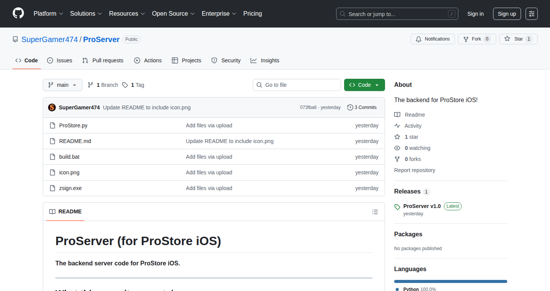This screenshot has width=550, height=291.
Task: Open the Pull requests tab
Action: pyautogui.click(x=103, y=60)
